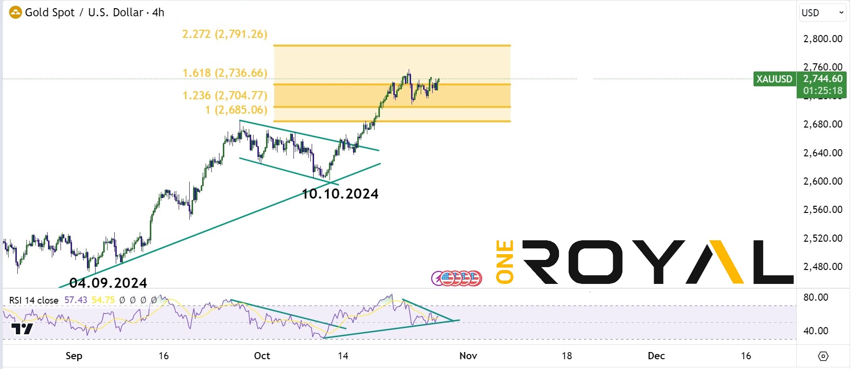Image resolution: width=851 pixels, height=376 pixels.
Task: Click the 10.10.2024 date annotation
Action: (340, 194)
